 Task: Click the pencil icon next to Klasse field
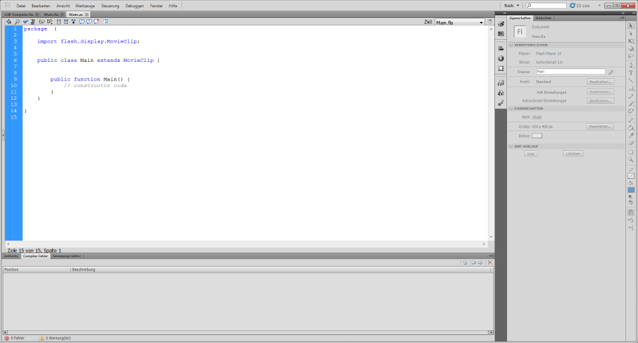(610, 72)
